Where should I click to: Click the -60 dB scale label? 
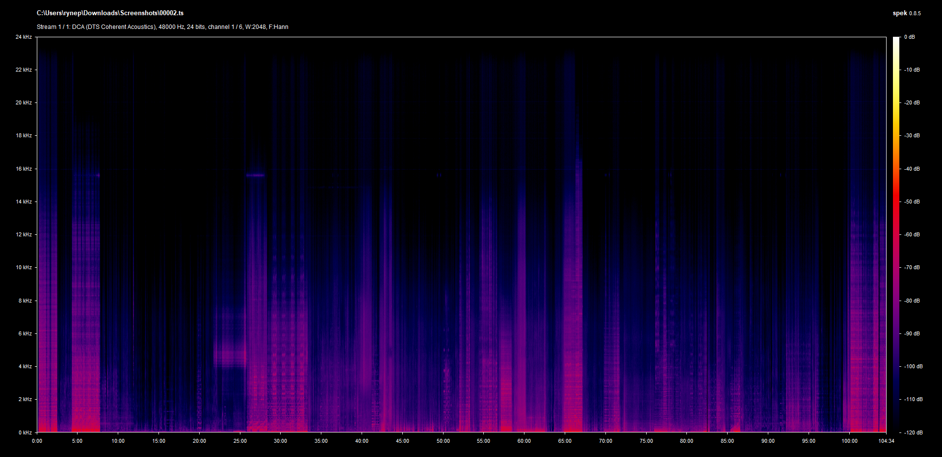pyautogui.click(x=912, y=234)
